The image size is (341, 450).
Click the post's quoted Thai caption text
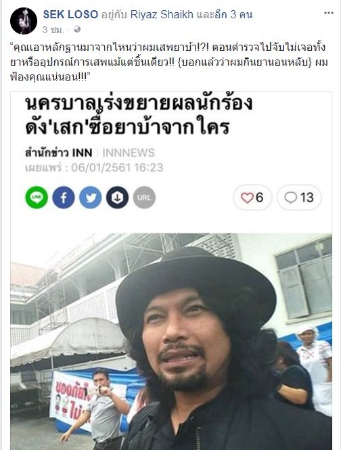tap(169, 62)
